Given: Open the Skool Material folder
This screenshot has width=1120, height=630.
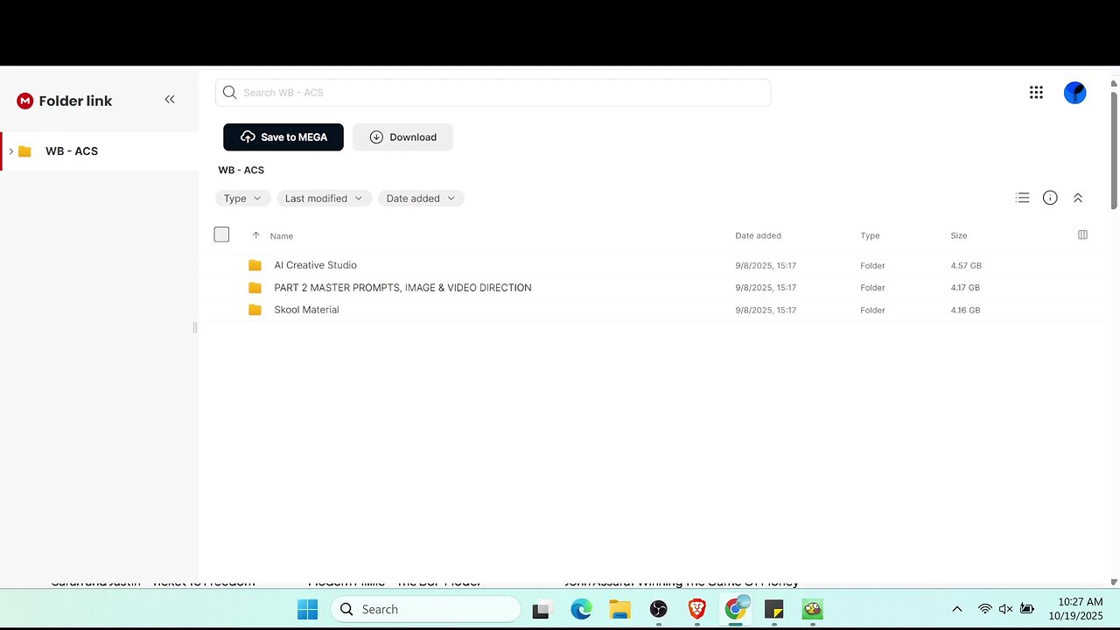Looking at the screenshot, I should [306, 310].
